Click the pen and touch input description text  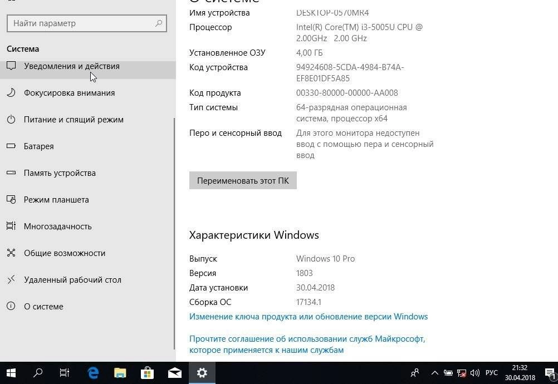coord(365,144)
